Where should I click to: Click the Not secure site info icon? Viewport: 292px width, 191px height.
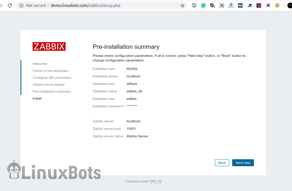click(x=21, y=5)
